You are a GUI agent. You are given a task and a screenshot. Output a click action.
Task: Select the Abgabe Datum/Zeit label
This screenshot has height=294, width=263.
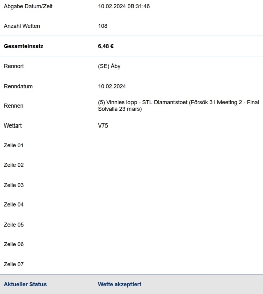pos(28,6)
